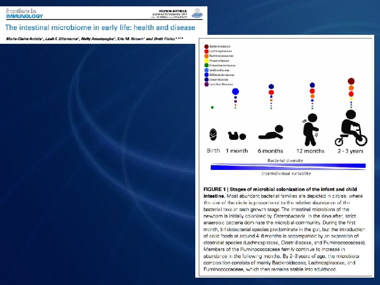Viewport: 380px width, 285px height.
Task: Click the Bifidobacteriaceae blue legend circle
Action: (206, 75)
